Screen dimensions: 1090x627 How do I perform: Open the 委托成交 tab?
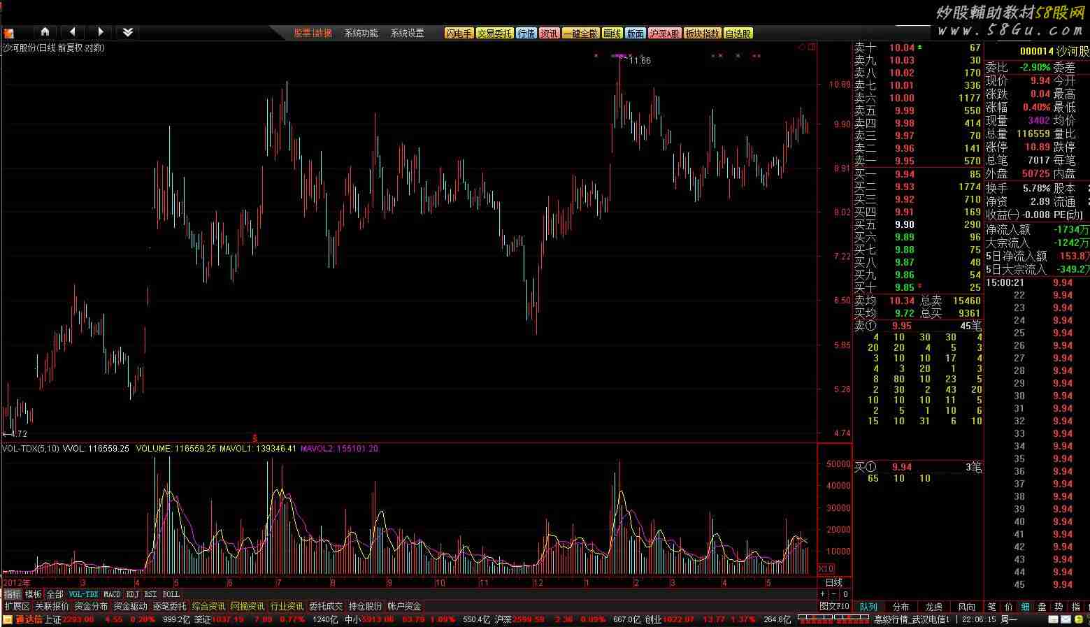pyautogui.click(x=326, y=606)
